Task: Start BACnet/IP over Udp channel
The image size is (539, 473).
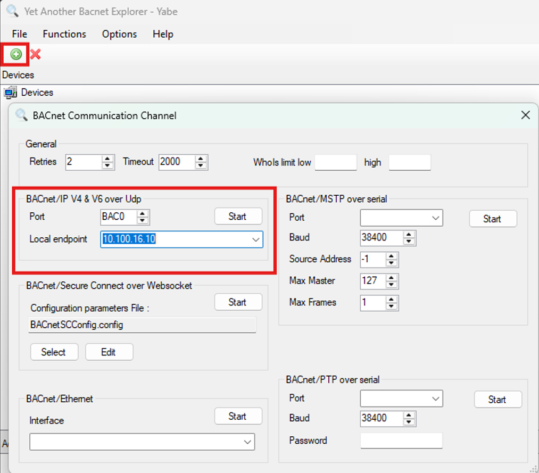Action: click(x=238, y=216)
